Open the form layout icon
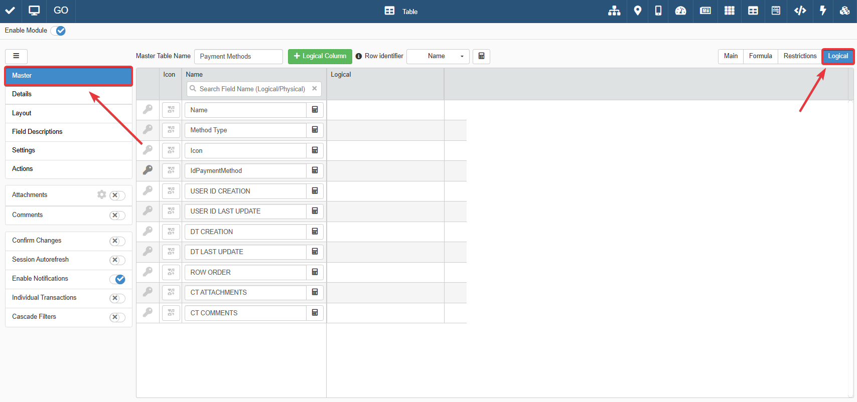Screen dimensions: 857x402 pos(705,11)
